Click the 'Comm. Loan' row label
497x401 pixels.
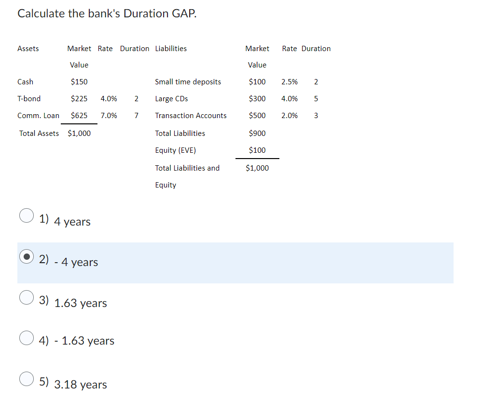click(x=38, y=115)
